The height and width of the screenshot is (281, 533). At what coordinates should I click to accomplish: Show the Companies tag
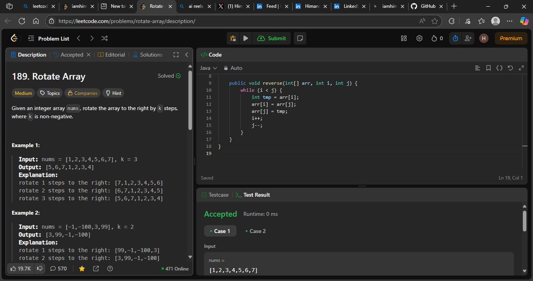(82, 93)
